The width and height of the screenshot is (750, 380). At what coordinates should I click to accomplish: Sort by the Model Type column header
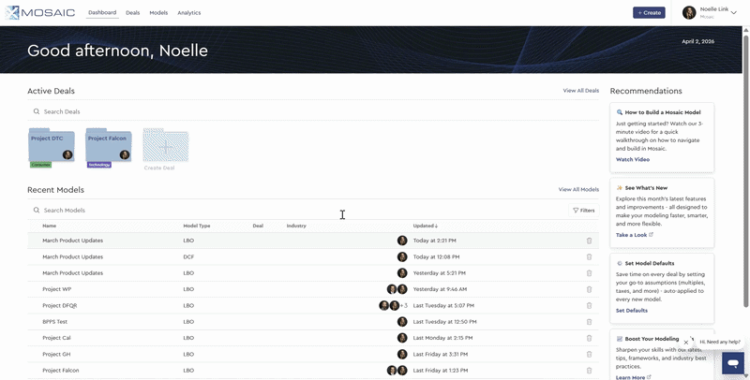pos(197,226)
